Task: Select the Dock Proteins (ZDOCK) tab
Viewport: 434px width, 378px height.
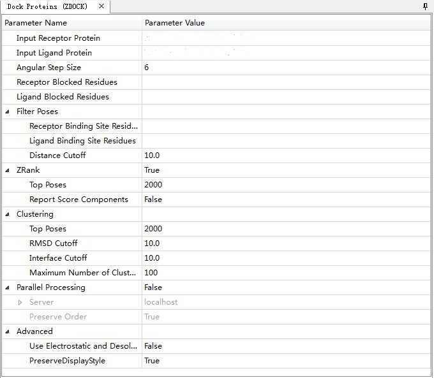Action: click(x=47, y=6)
